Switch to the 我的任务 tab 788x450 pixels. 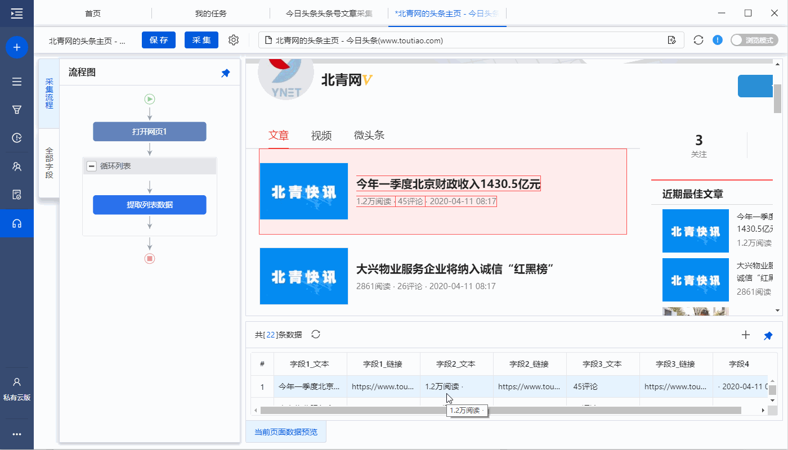click(211, 13)
